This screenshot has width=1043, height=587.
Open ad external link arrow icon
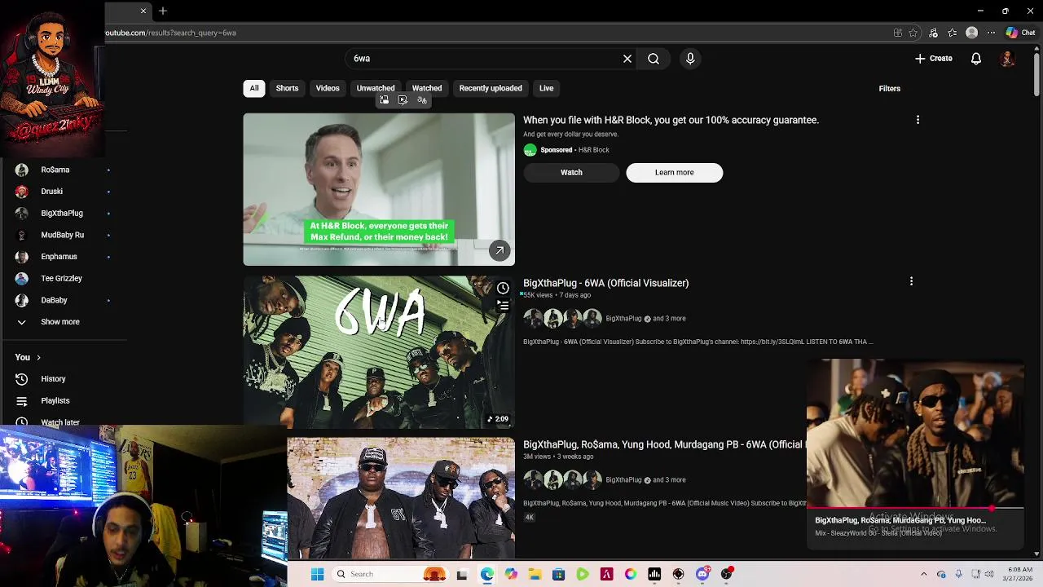pyautogui.click(x=499, y=250)
